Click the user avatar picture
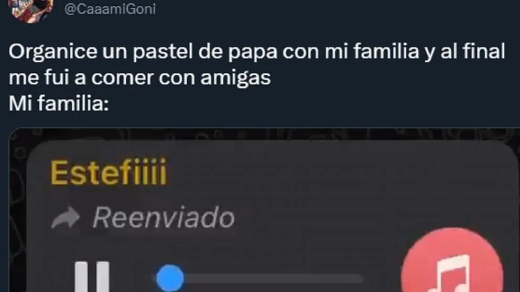Screen dimensions: 520x292 (x=31, y=10)
